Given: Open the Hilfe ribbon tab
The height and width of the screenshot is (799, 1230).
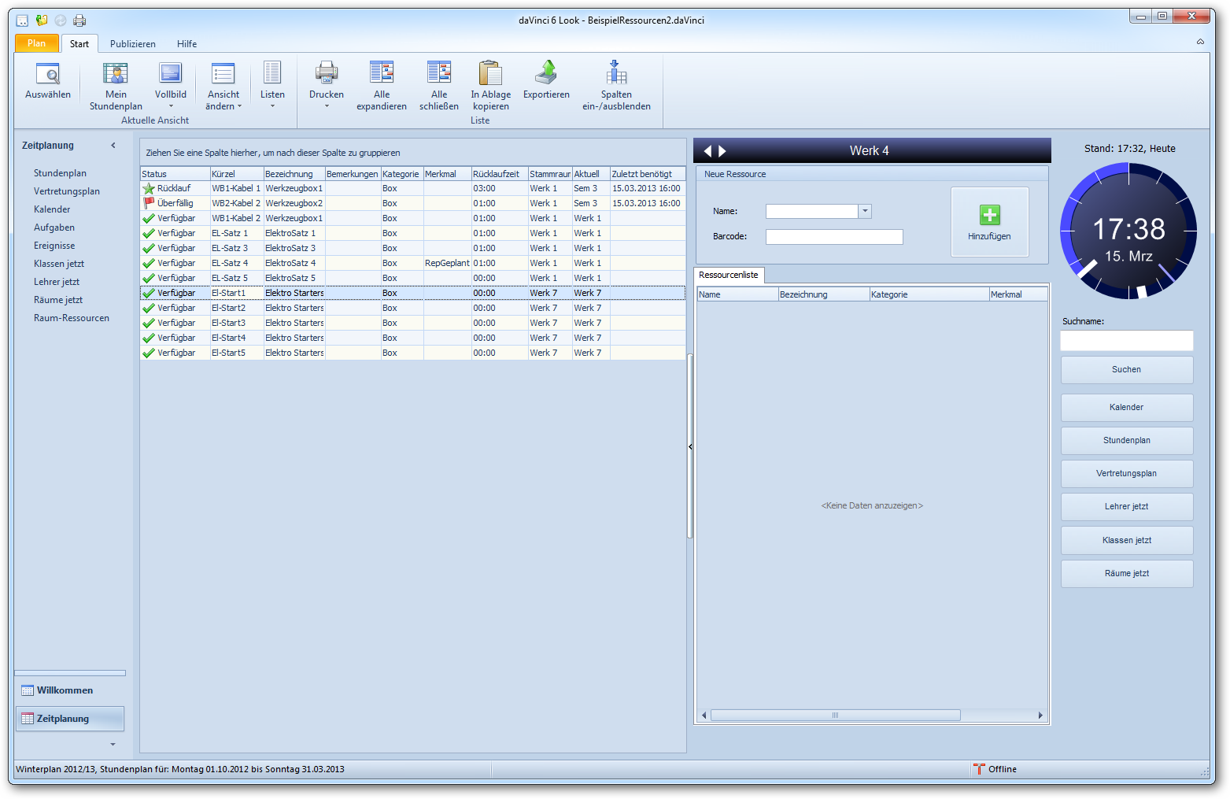Looking at the screenshot, I should [x=187, y=44].
